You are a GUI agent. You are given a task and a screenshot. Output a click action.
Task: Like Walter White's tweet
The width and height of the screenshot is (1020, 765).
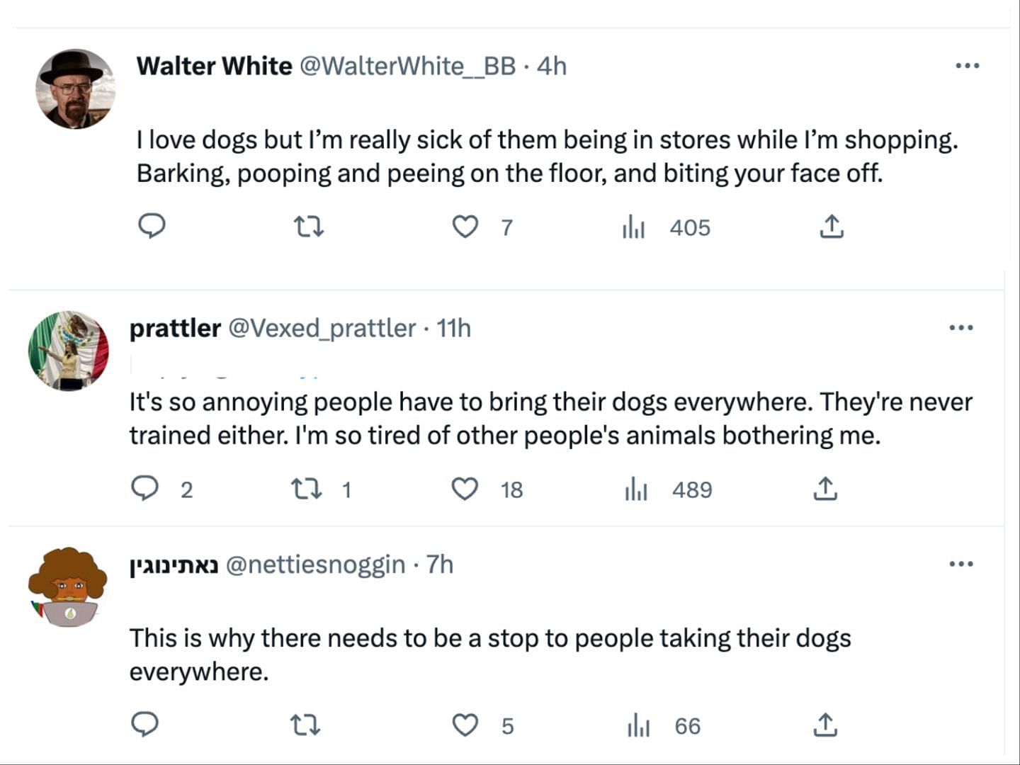point(465,227)
